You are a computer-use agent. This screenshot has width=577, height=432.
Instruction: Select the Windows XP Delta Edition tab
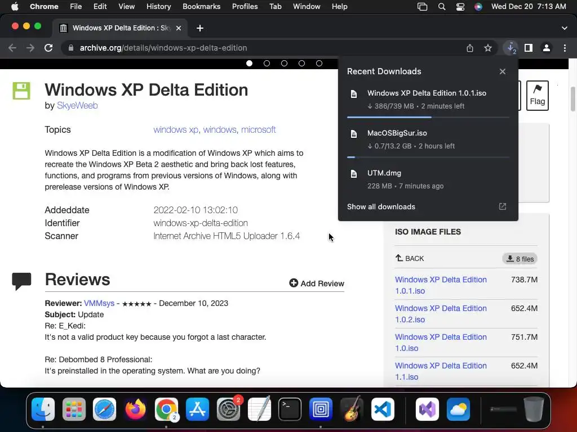121,28
